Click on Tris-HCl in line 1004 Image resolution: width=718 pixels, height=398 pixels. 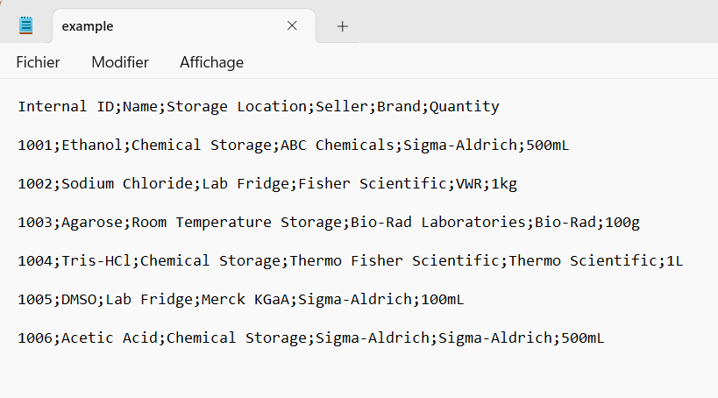click(x=96, y=260)
